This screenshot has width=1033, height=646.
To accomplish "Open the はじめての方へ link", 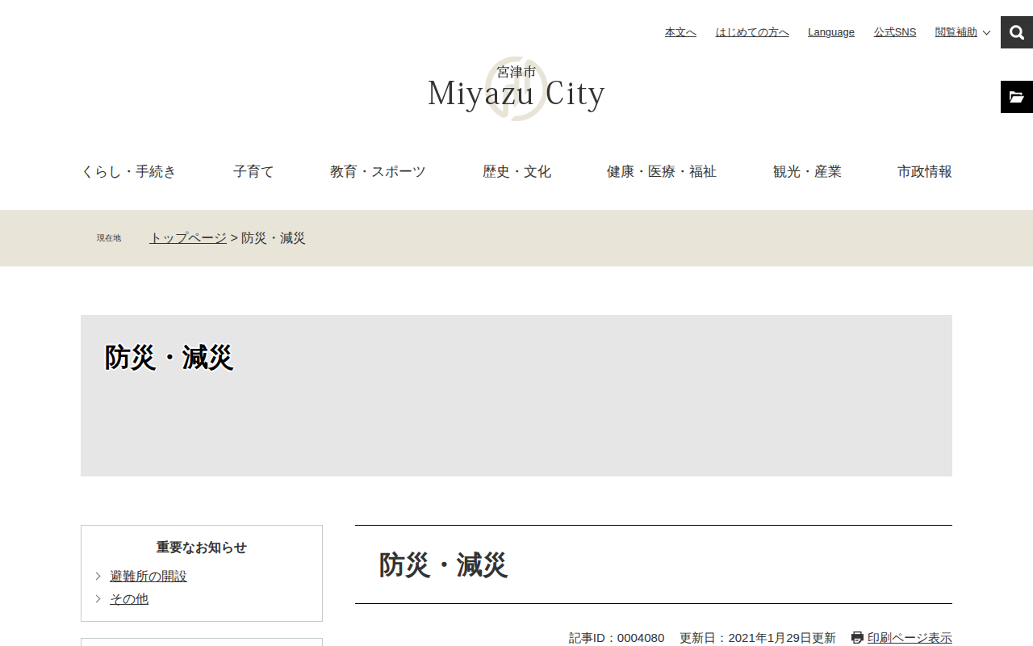I will pyautogui.click(x=752, y=32).
